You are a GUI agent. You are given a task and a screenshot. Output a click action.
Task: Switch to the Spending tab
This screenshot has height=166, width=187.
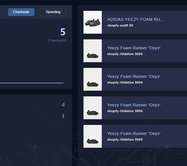point(53,12)
